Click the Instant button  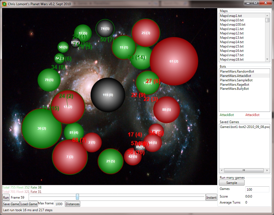click(211, 198)
